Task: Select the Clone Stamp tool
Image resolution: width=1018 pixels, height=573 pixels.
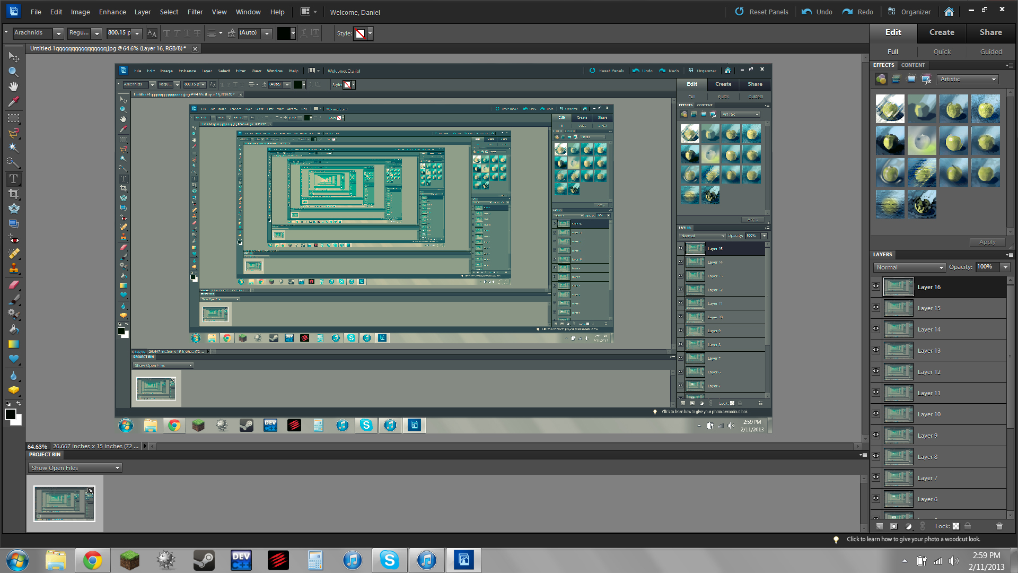Action: coord(14,268)
